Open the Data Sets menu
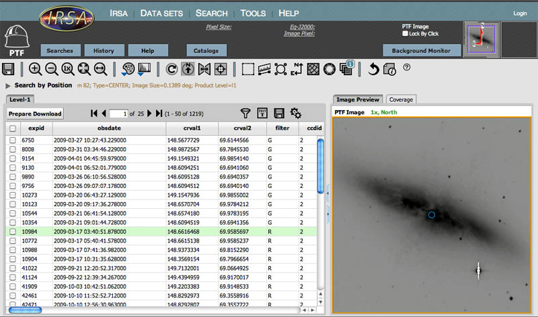Viewport: 538px width, 317px height. pos(161,13)
